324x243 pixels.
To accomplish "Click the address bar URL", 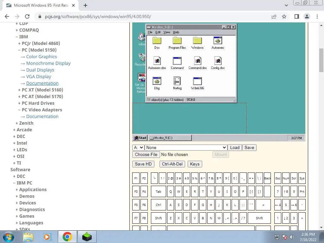I will tap(98, 16).
